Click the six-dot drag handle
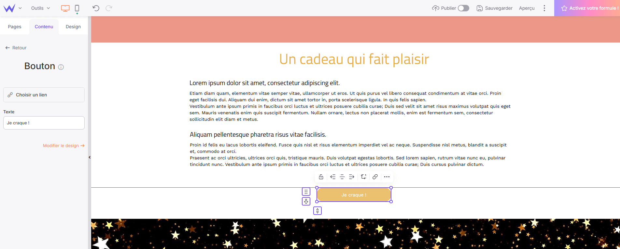The height and width of the screenshot is (249, 620). coord(306,192)
